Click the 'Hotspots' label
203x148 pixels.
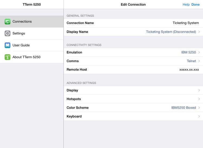click(74, 99)
